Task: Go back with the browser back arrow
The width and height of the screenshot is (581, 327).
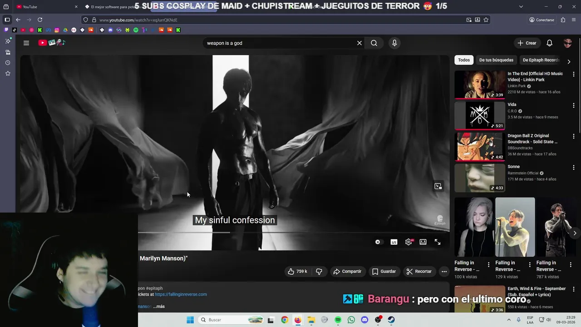Action: click(x=18, y=20)
